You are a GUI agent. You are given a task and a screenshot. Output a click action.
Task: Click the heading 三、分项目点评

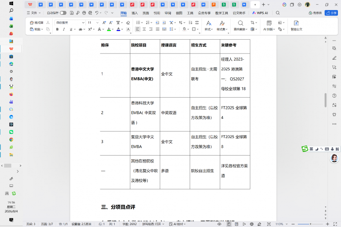pos(118,207)
